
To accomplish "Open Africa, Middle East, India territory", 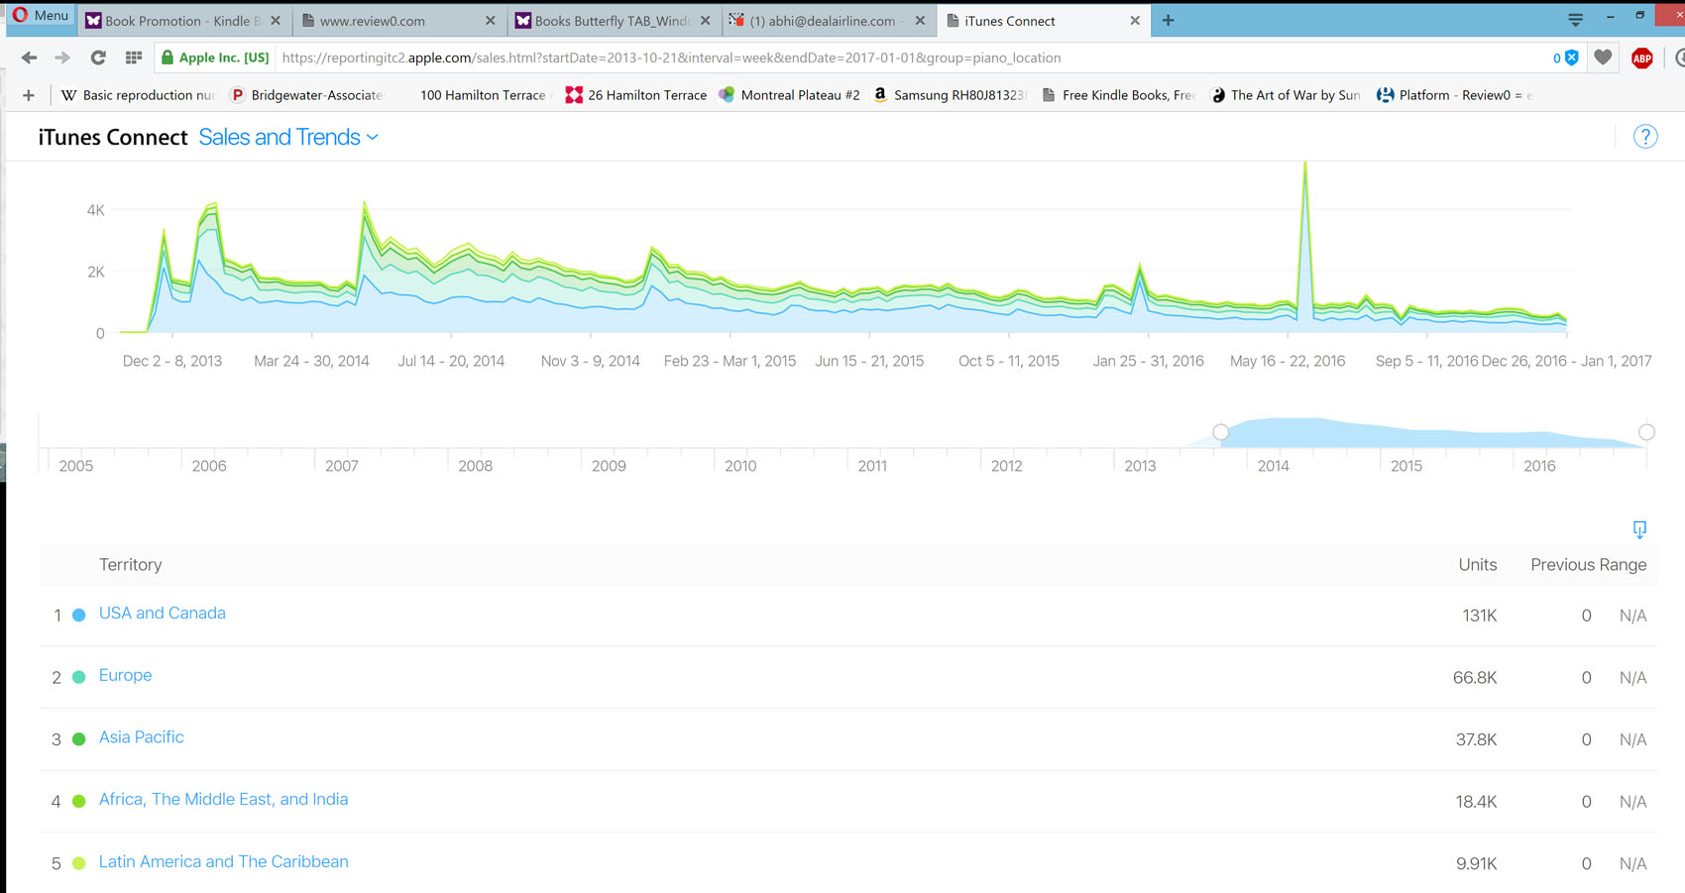I will 223,799.
